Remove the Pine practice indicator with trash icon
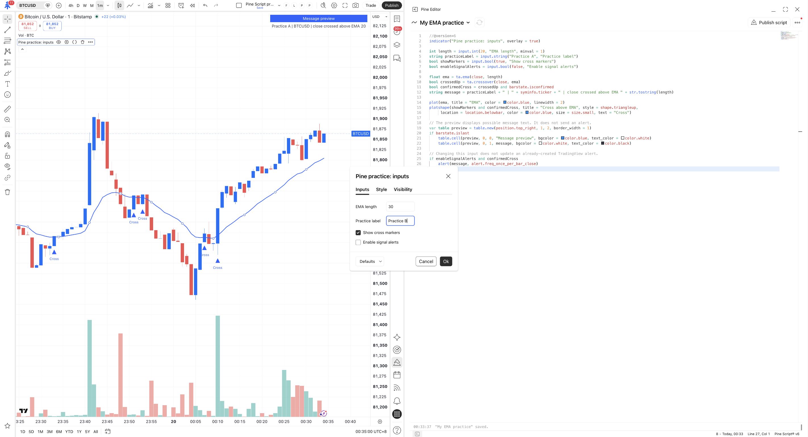The height and width of the screenshot is (437, 808). tap(82, 42)
